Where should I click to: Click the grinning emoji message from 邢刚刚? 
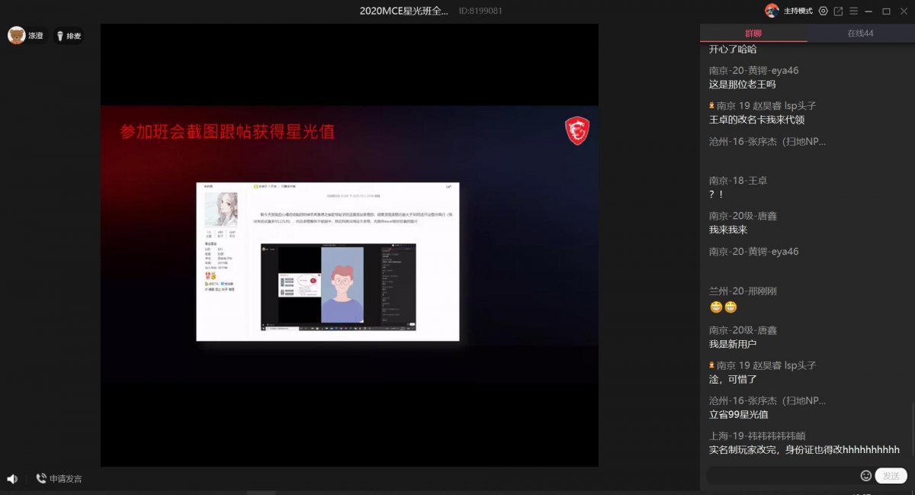tap(724, 307)
